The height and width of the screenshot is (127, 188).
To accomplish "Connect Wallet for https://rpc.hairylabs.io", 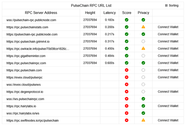I will tap(168, 106).
